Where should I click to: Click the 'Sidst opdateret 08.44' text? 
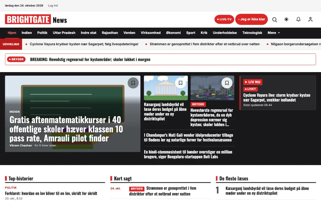point(258,105)
